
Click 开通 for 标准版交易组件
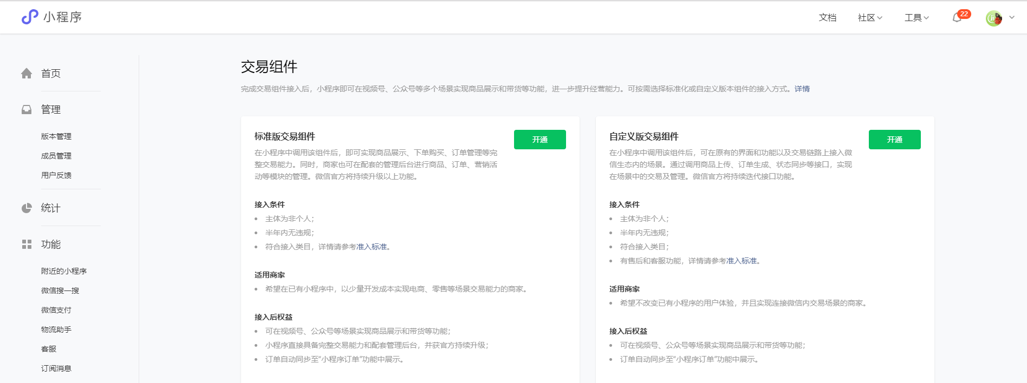[x=540, y=140]
